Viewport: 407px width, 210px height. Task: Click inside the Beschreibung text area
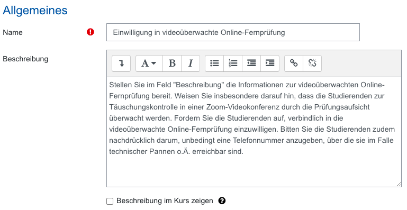coord(254,132)
